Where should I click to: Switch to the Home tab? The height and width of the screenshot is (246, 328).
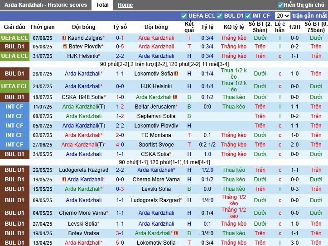[x=125, y=5]
